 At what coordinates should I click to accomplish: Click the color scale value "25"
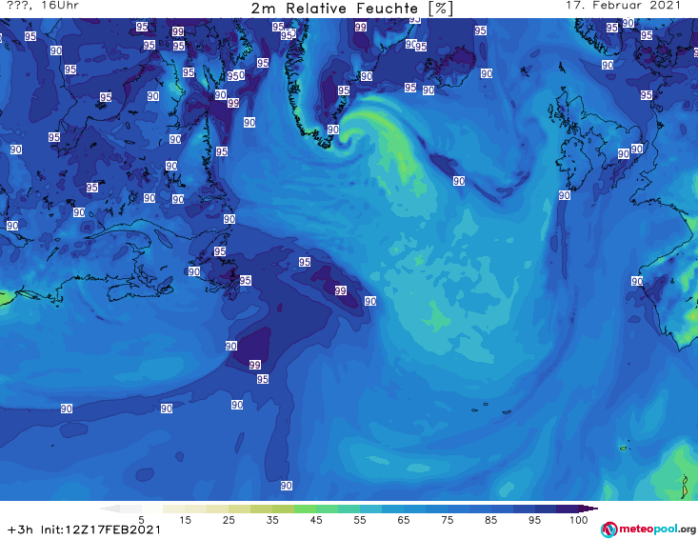(229, 520)
